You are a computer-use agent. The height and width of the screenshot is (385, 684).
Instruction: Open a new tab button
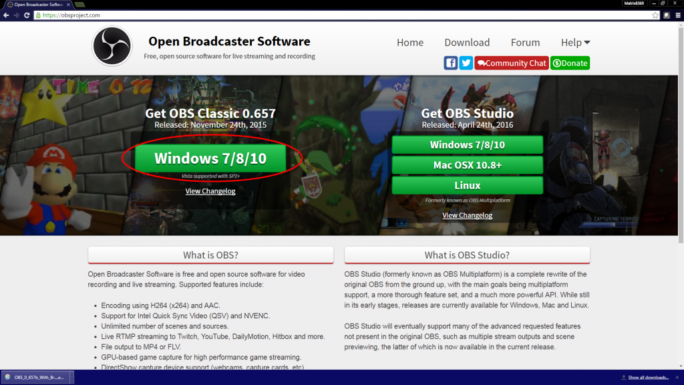pyautogui.click(x=80, y=5)
